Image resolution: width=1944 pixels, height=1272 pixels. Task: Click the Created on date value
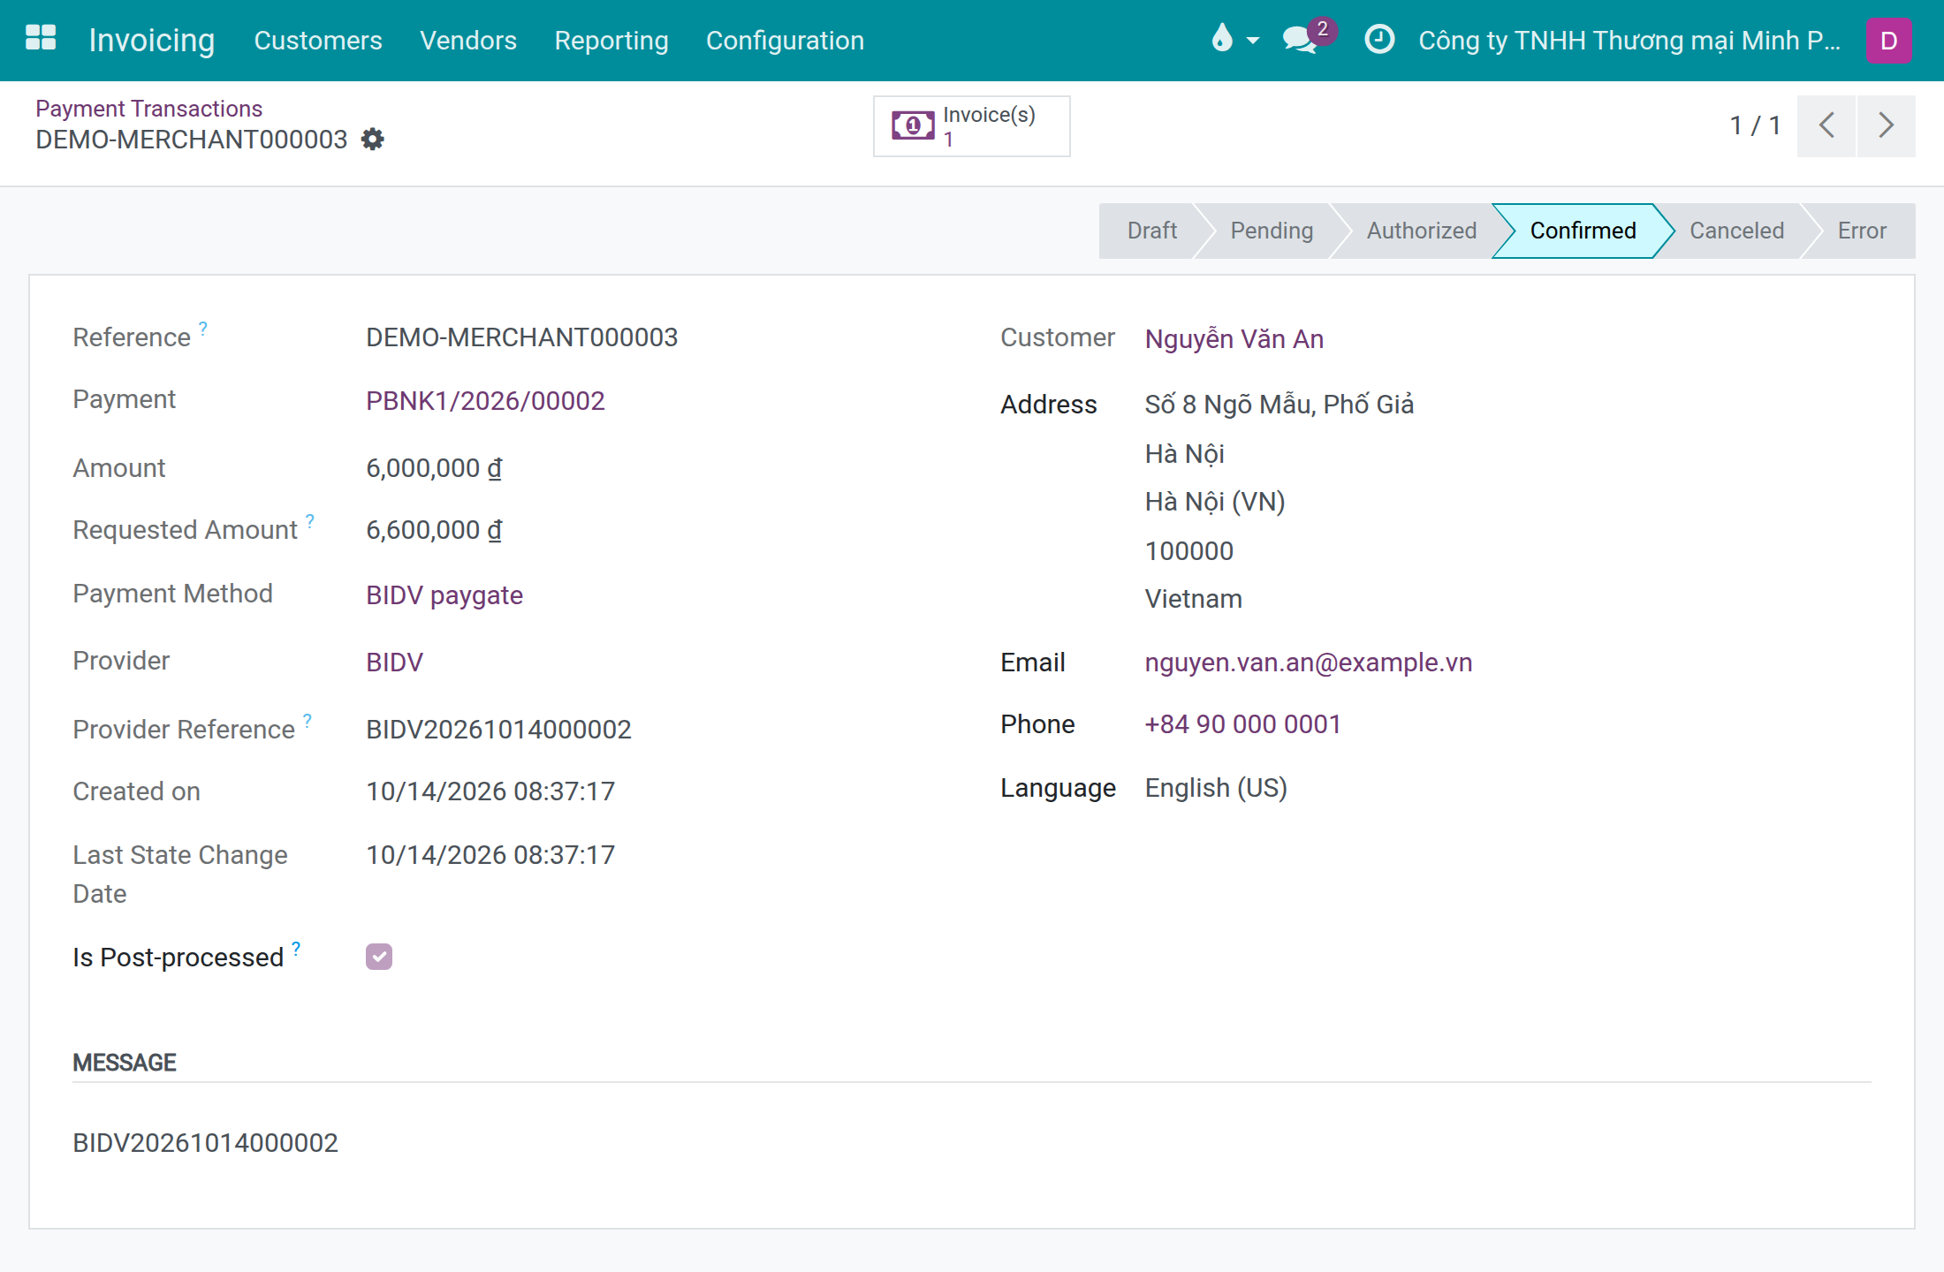[x=490, y=791]
